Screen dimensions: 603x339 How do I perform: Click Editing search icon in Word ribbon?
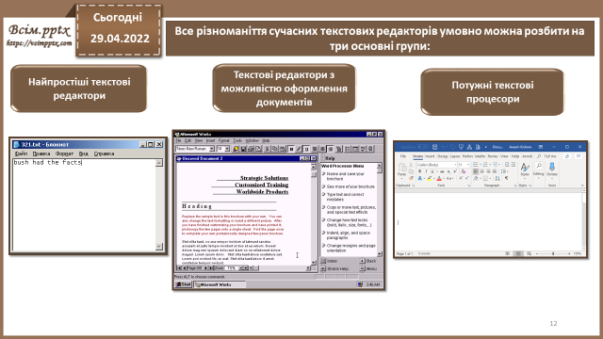[539, 166]
